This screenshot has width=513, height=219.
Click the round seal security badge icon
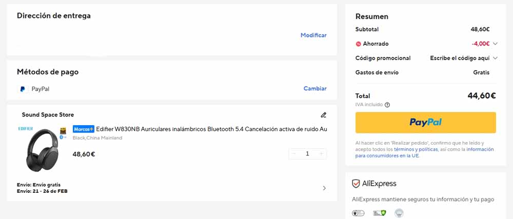coord(399,213)
